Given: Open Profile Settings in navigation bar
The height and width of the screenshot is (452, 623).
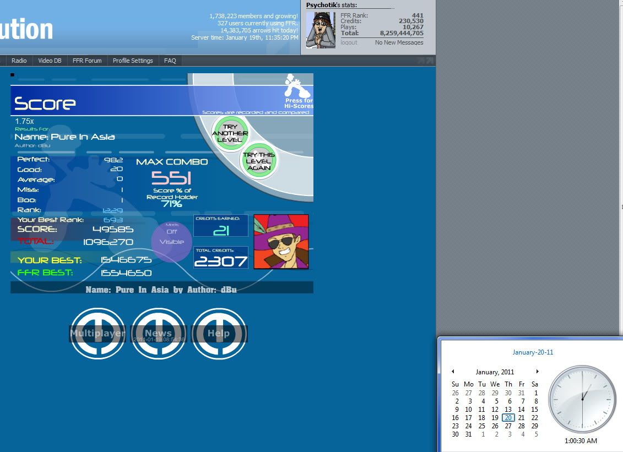Looking at the screenshot, I should (x=133, y=61).
